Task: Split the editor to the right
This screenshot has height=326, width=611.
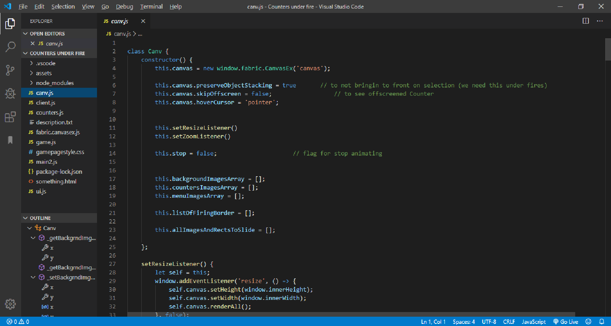Action: coord(586,21)
